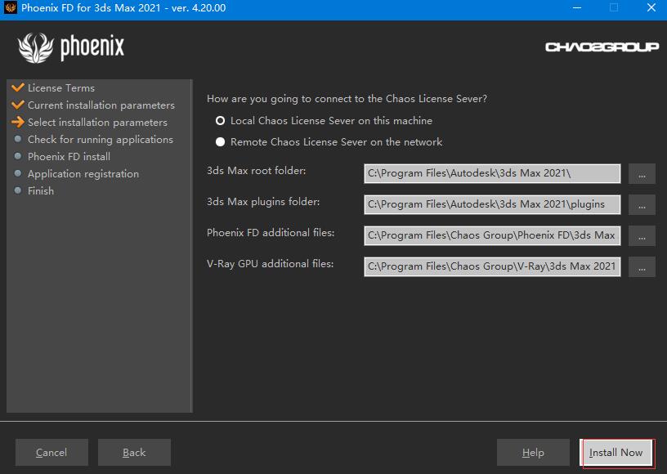667x474 pixels.
Task: Click the Select installation parameters step
Action: coord(97,123)
